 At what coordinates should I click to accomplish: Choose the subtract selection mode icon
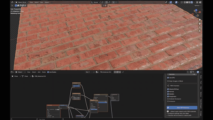(20, 5)
